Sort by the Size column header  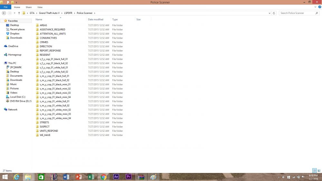[x=138, y=19]
